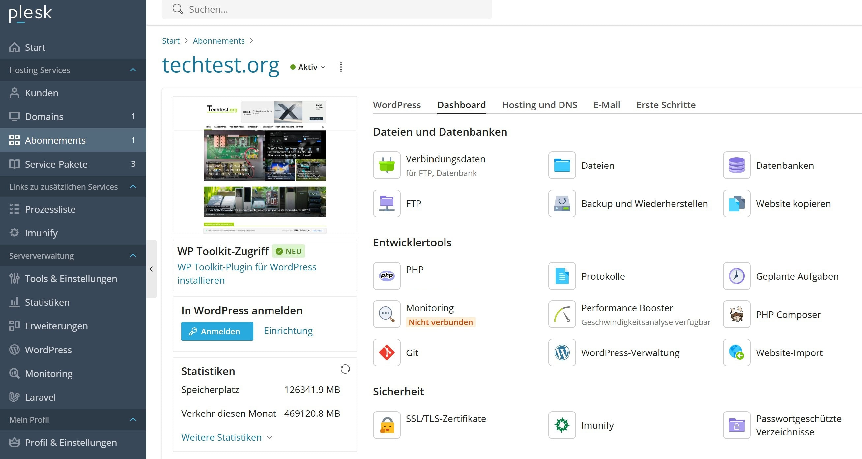Click WP Toolkit-Plugin für WordPress installieren link
The width and height of the screenshot is (862, 459).
(x=246, y=274)
